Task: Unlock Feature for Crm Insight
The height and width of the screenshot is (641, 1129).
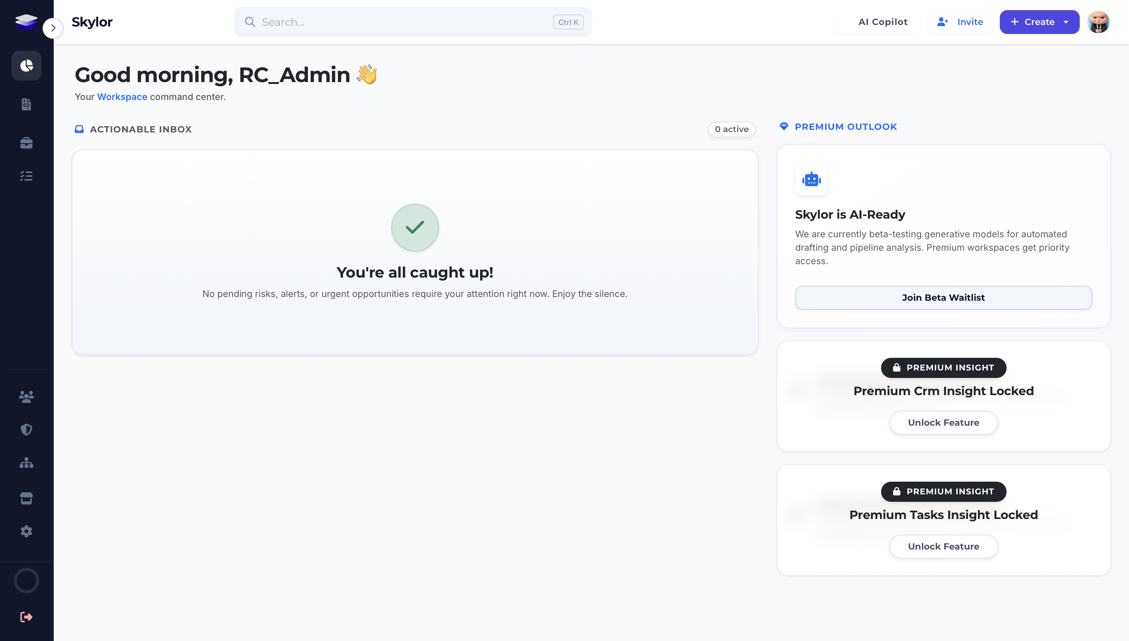Action: (x=943, y=423)
